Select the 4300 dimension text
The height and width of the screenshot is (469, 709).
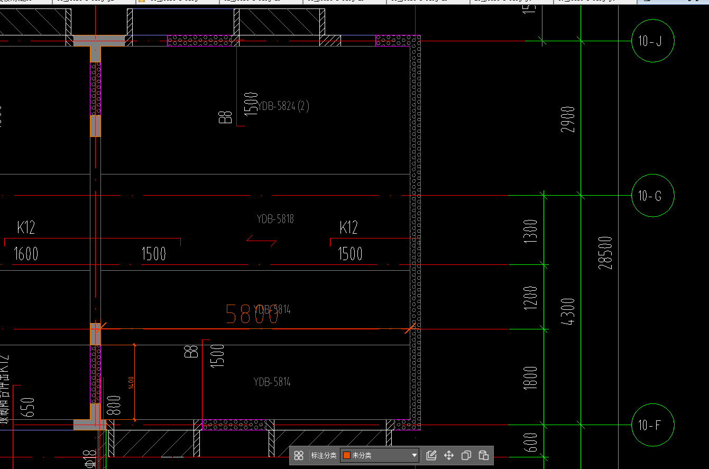point(567,312)
